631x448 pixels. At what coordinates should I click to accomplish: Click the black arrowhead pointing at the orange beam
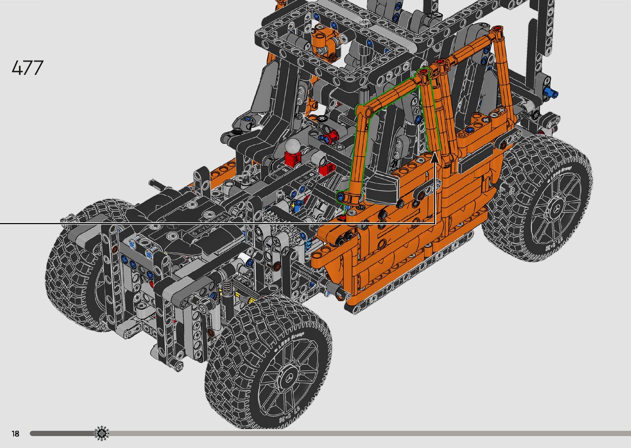(435, 158)
